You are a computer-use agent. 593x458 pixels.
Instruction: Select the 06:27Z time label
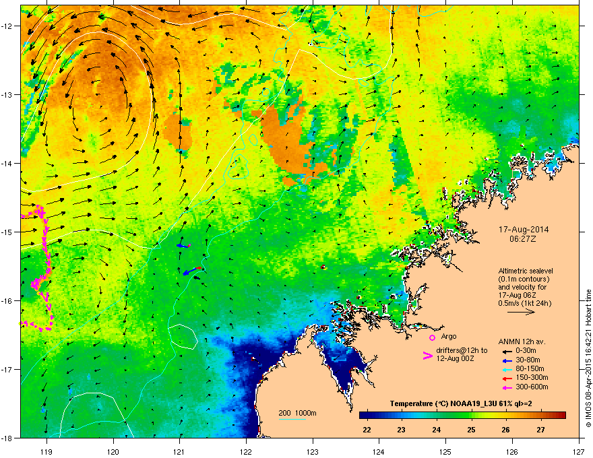[x=523, y=239]
